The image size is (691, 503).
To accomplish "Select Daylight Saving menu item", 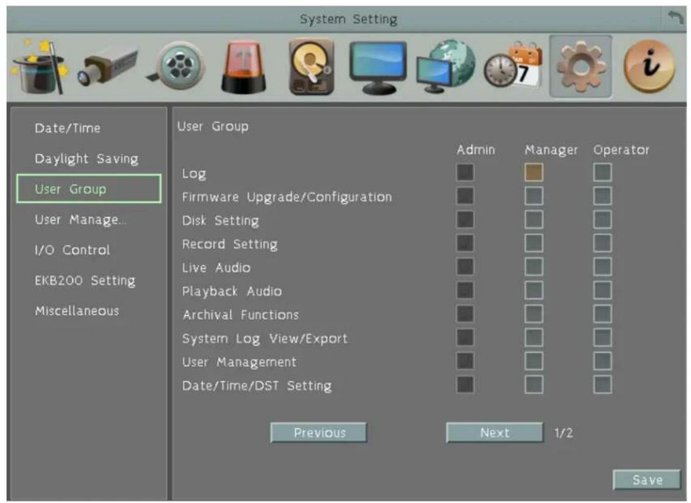I will click(x=87, y=158).
